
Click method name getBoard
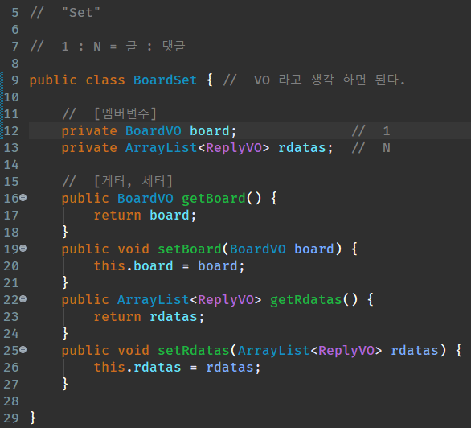coord(214,199)
